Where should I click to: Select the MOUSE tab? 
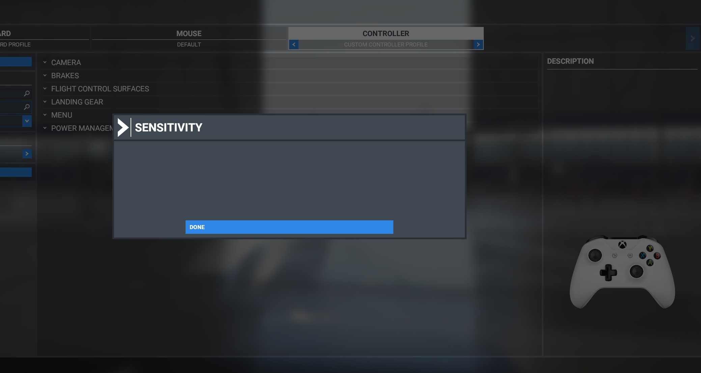tap(189, 33)
